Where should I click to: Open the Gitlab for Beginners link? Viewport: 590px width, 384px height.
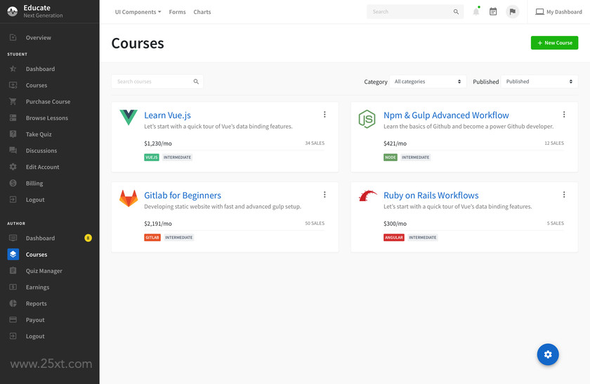click(x=183, y=196)
